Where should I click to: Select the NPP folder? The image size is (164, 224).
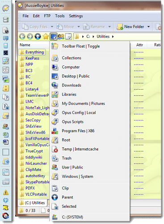pos(26,65)
